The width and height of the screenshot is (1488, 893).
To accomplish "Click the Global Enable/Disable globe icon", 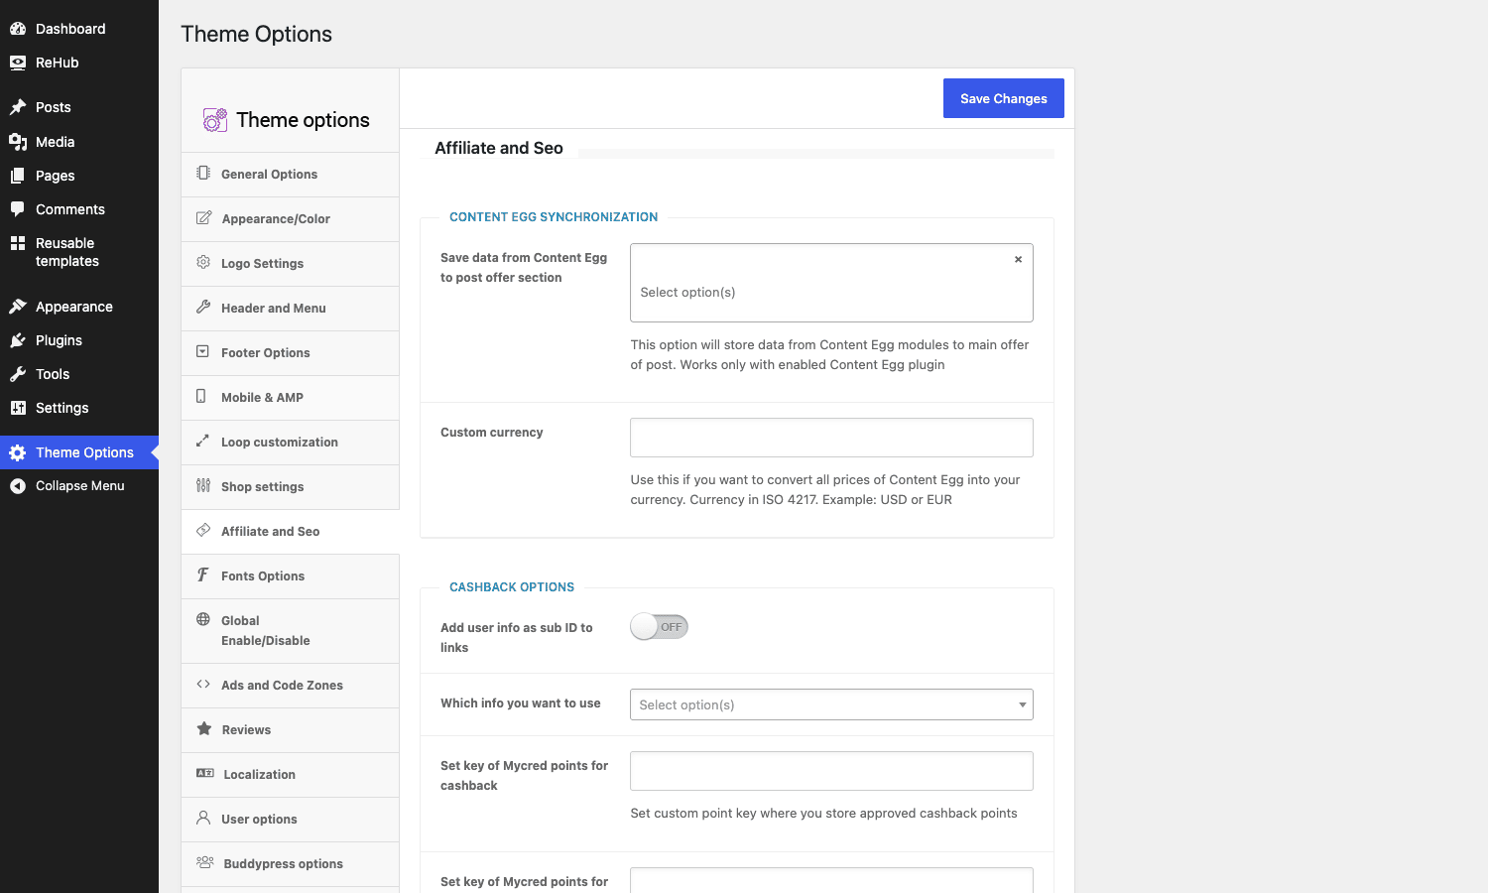I will pos(203,619).
